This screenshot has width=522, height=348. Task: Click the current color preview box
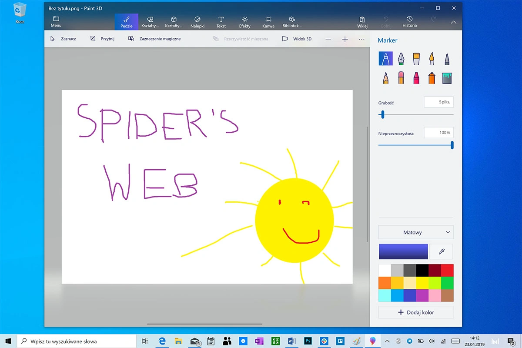(403, 251)
